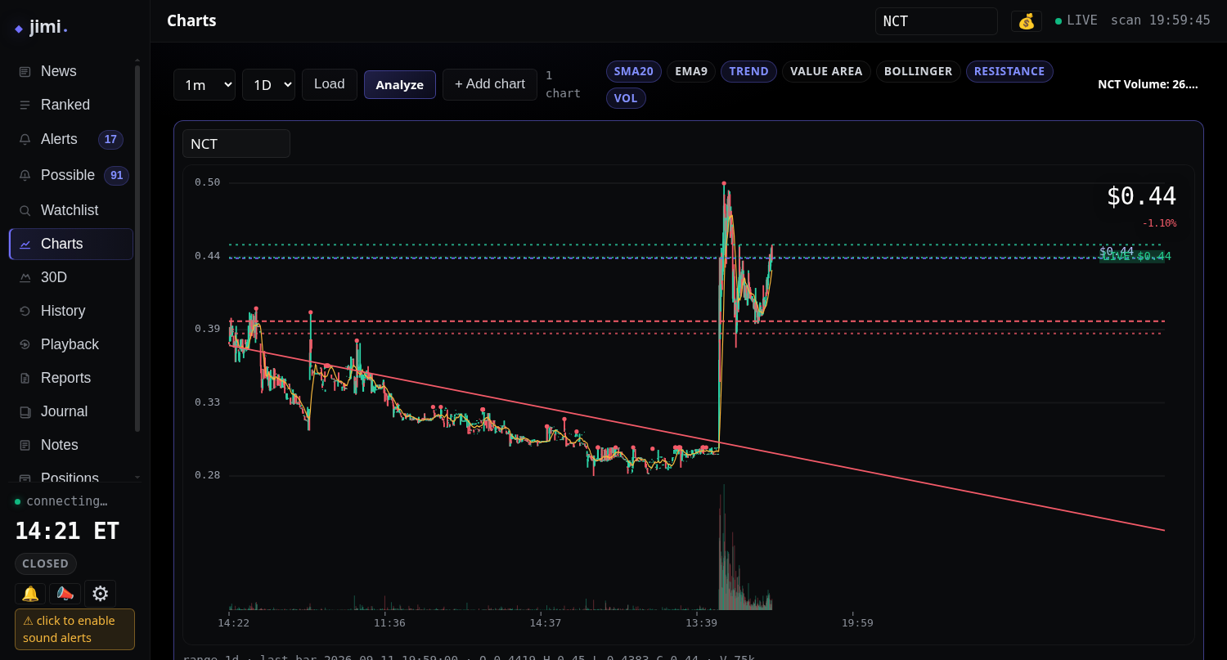Click the Alerts bell icon
The image size is (1227, 660).
click(25, 140)
